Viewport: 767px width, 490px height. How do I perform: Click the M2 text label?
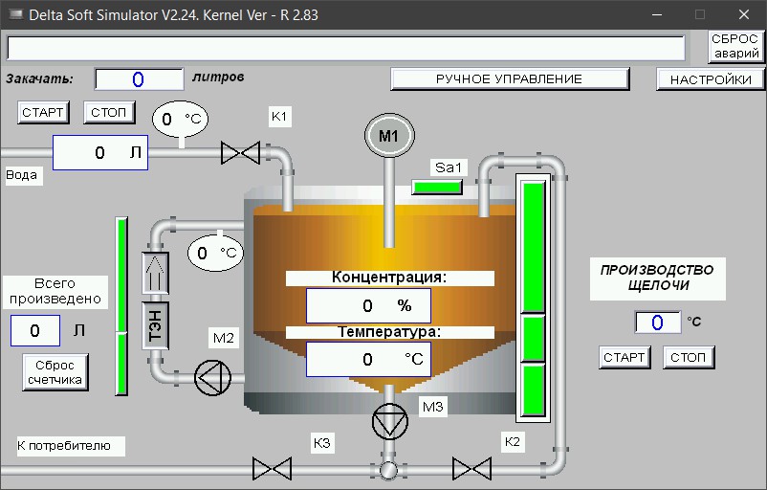click(224, 338)
